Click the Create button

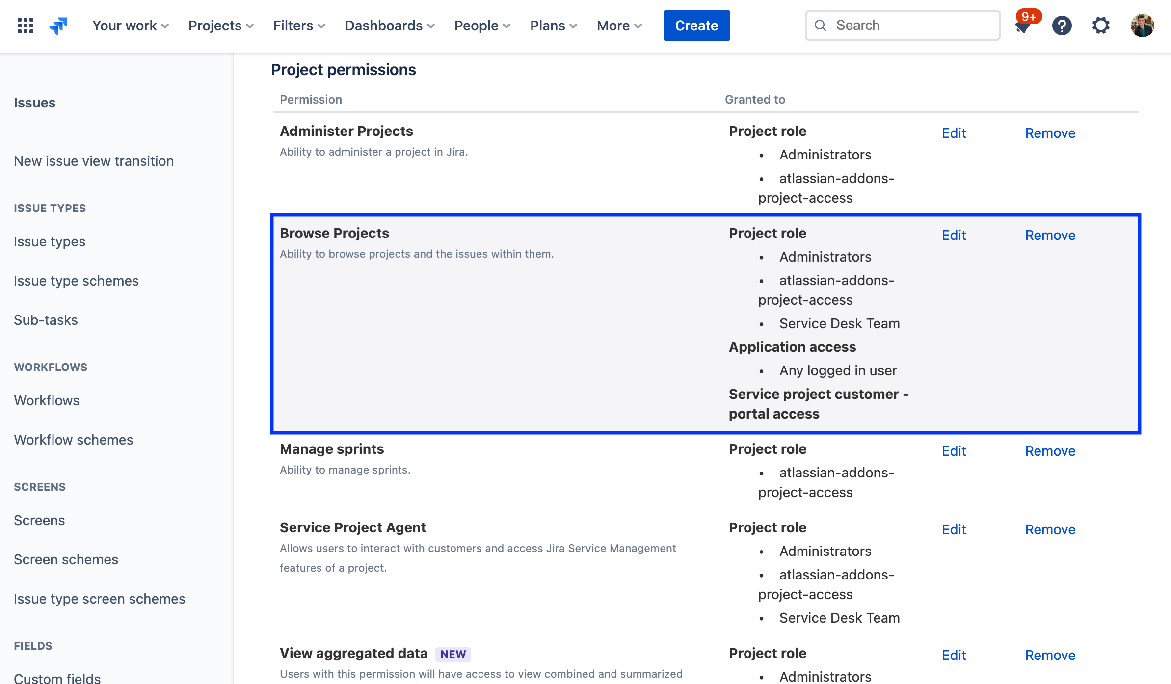tap(695, 25)
